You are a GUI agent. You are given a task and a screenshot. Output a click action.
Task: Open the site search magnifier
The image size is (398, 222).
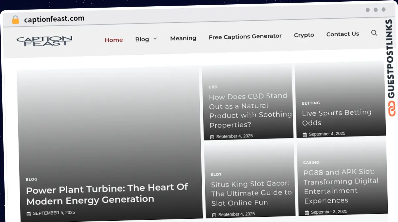374,33
